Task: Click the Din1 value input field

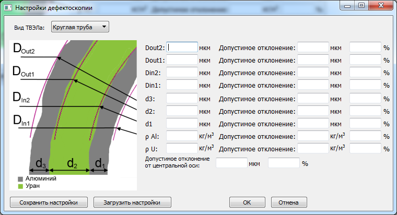Action: [x=182, y=85]
